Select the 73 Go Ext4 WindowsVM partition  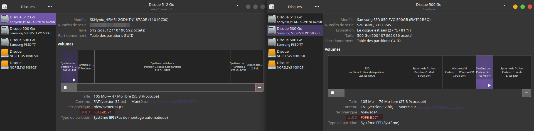(x=459, y=72)
